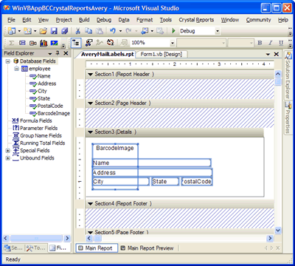Click the report horizontal scrollbar right arrow
The width and height of the screenshot is (295, 266).
pyautogui.click(x=270, y=238)
